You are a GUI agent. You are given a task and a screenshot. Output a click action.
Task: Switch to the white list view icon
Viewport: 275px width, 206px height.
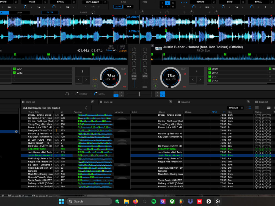coord(257,108)
